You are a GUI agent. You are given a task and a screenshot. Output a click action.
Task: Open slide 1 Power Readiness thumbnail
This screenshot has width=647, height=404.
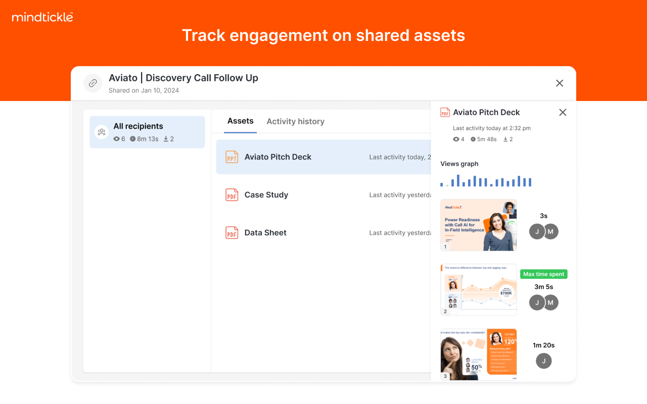click(x=478, y=225)
